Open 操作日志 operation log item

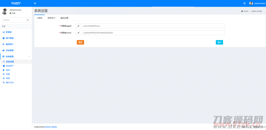[10, 83]
